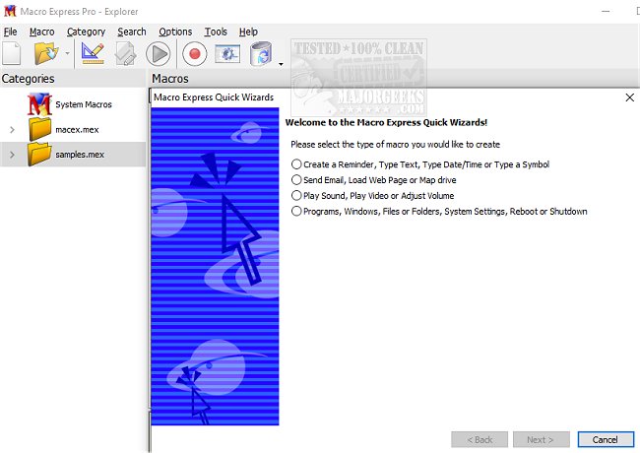The width and height of the screenshot is (640, 453).
Task: Start capture with red Record icon
Action: [194, 53]
